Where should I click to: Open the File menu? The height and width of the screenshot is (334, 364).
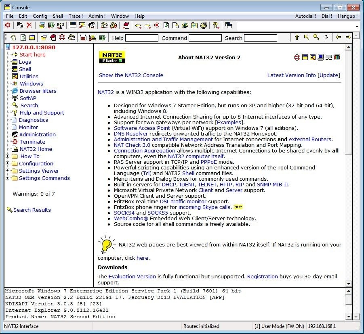[10, 16]
